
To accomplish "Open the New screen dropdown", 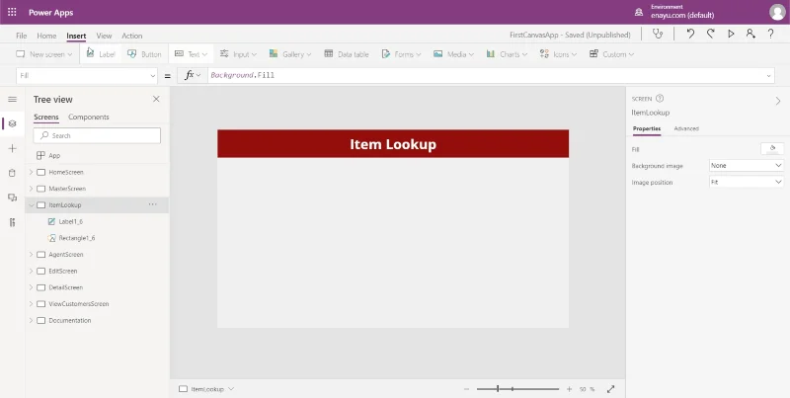I will [x=44, y=54].
